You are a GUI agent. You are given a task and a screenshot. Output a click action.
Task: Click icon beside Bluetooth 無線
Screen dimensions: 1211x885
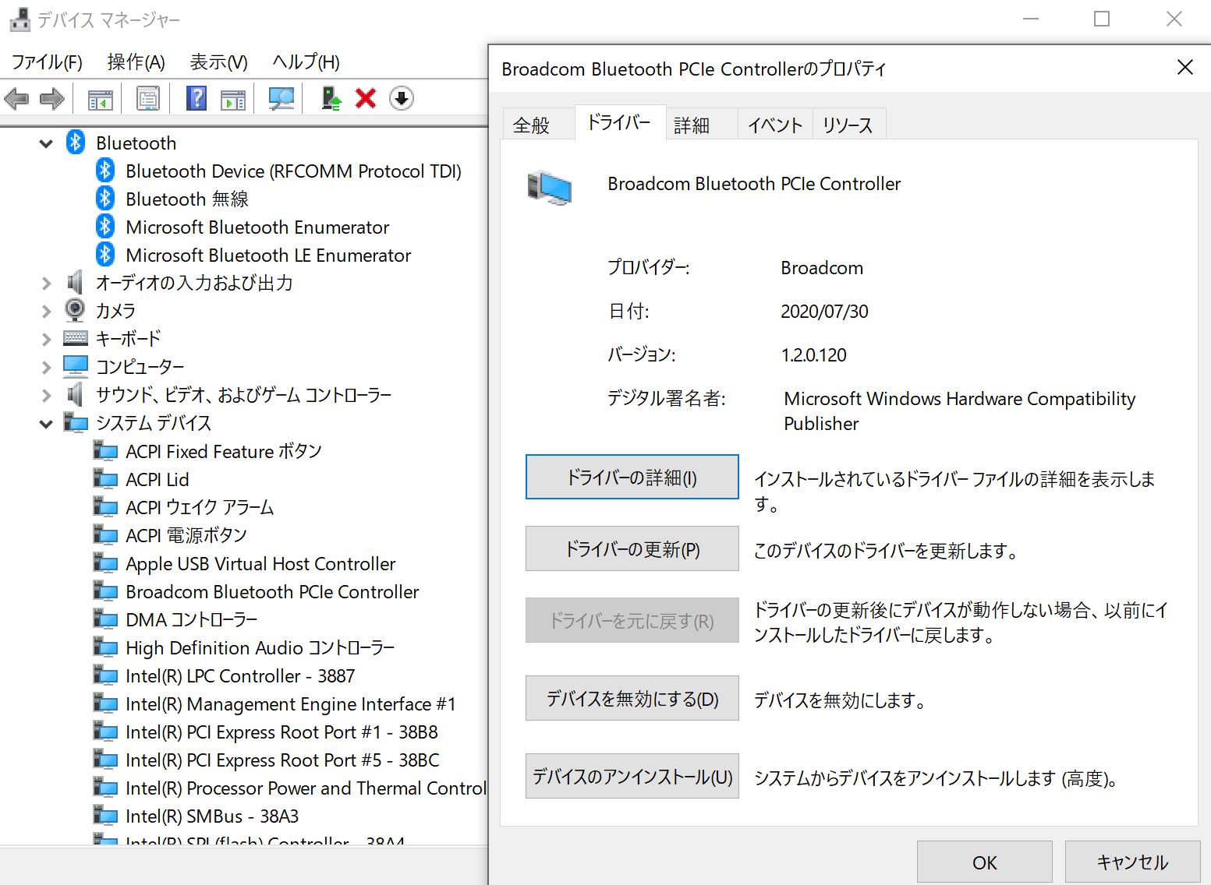tap(105, 199)
